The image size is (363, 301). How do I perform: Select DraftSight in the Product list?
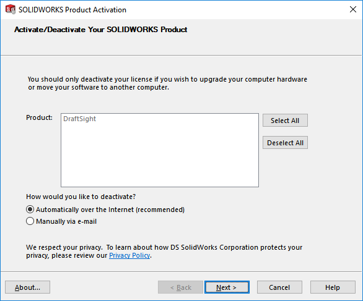click(x=79, y=119)
